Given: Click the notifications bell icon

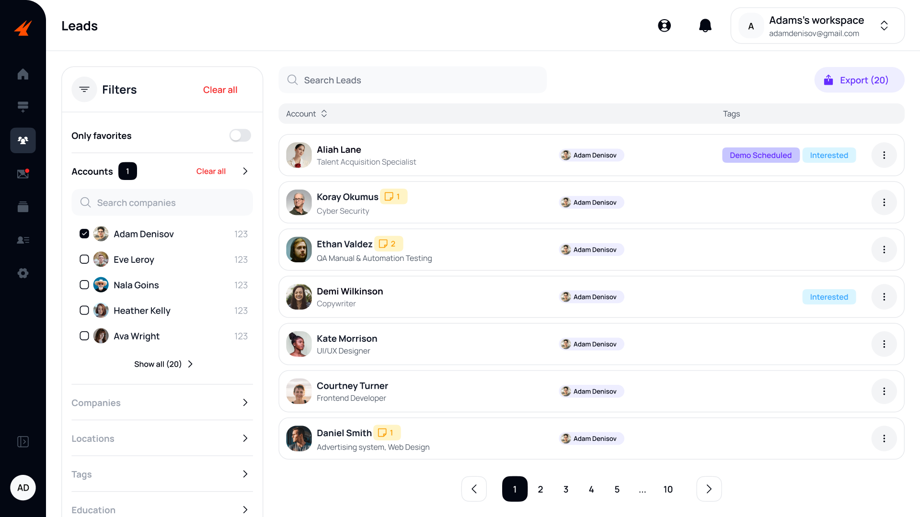Looking at the screenshot, I should [705, 25].
